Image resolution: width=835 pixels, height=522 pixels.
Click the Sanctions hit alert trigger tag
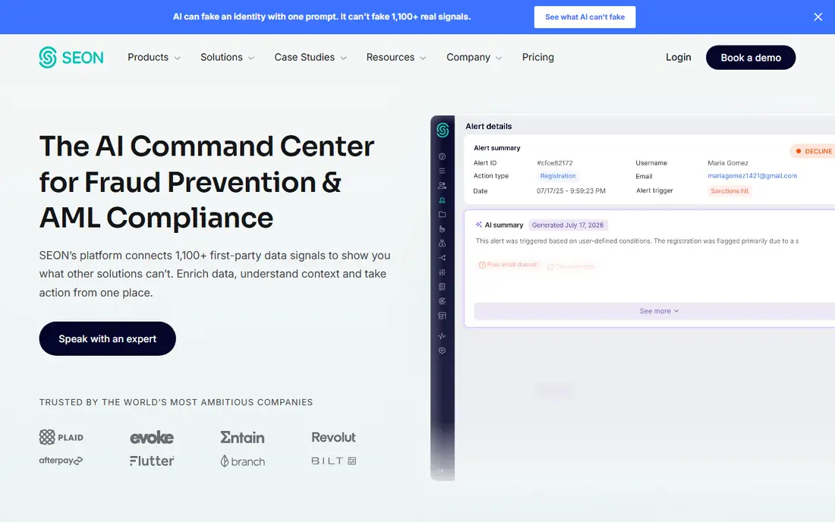pos(729,191)
